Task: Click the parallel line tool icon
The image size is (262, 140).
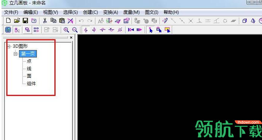Action: tap(208, 21)
